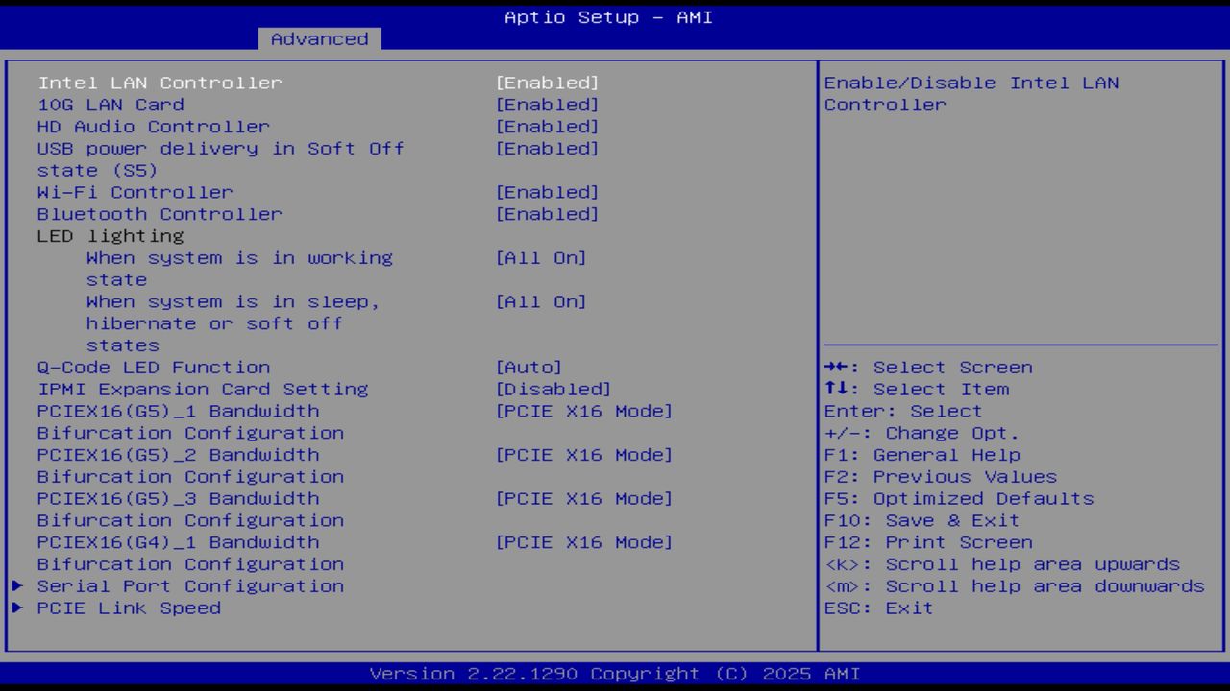Click the arrow icon beside Serial Port Configuration
1230x691 pixels.
[16, 585]
